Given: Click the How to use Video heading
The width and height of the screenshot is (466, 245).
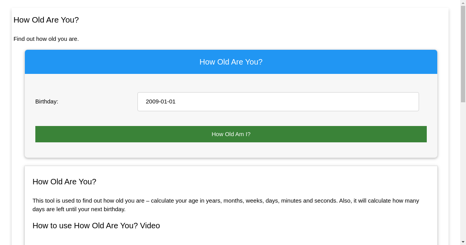Looking at the screenshot, I should pyautogui.click(x=96, y=226).
